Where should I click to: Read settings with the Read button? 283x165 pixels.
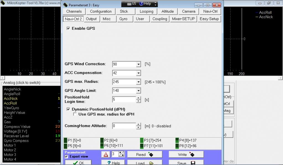[x=144, y=155]
